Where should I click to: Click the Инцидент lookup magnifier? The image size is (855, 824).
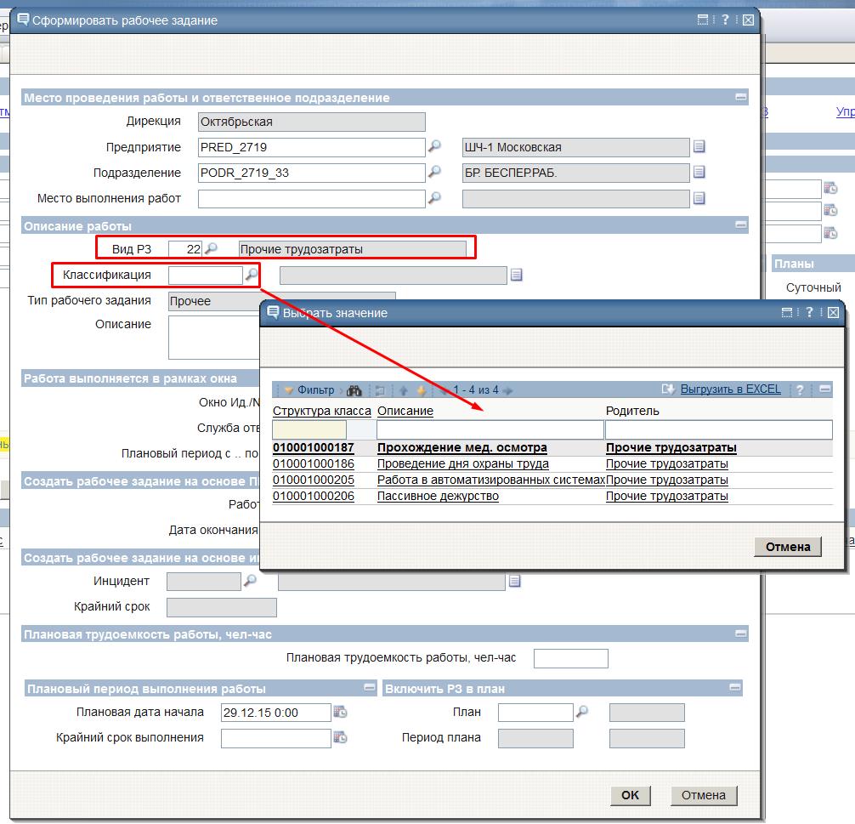(250, 581)
